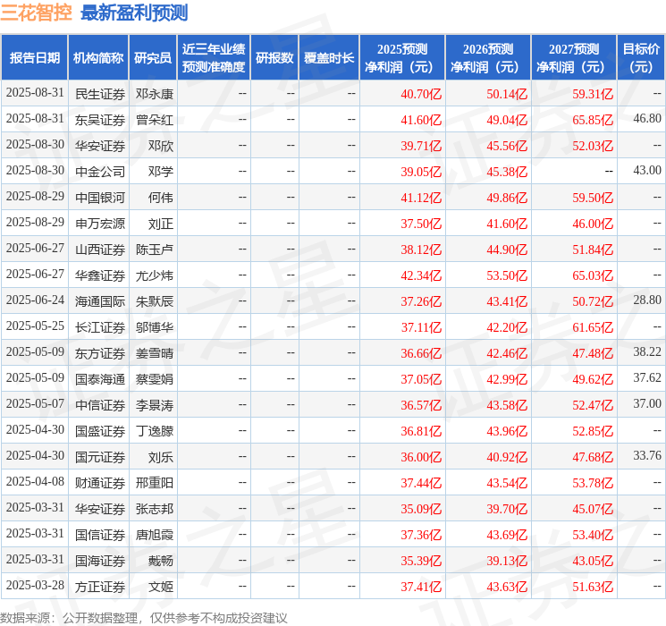666x626 pixels.
Task: Select the 国泰海通 institution cell
Action: click(x=100, y=379)
